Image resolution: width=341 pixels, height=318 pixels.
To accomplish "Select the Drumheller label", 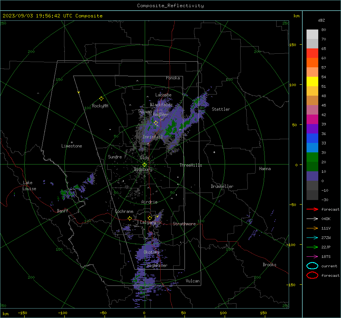I will pos(222,186).
